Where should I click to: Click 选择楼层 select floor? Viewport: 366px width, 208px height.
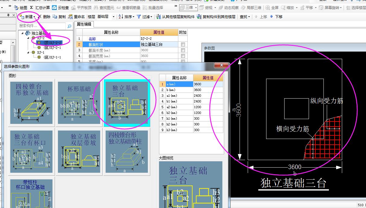[x=356, y=8]
